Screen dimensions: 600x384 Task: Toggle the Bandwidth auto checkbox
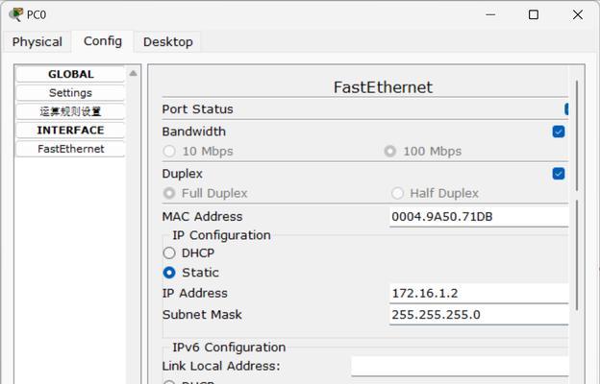[559, 132]
